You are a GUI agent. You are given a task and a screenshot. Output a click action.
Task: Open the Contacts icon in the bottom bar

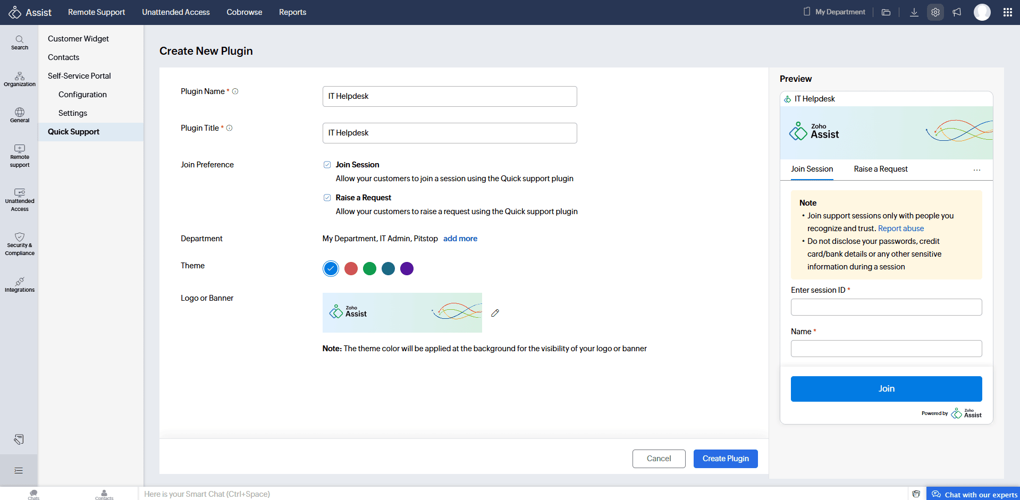[104, 494]
